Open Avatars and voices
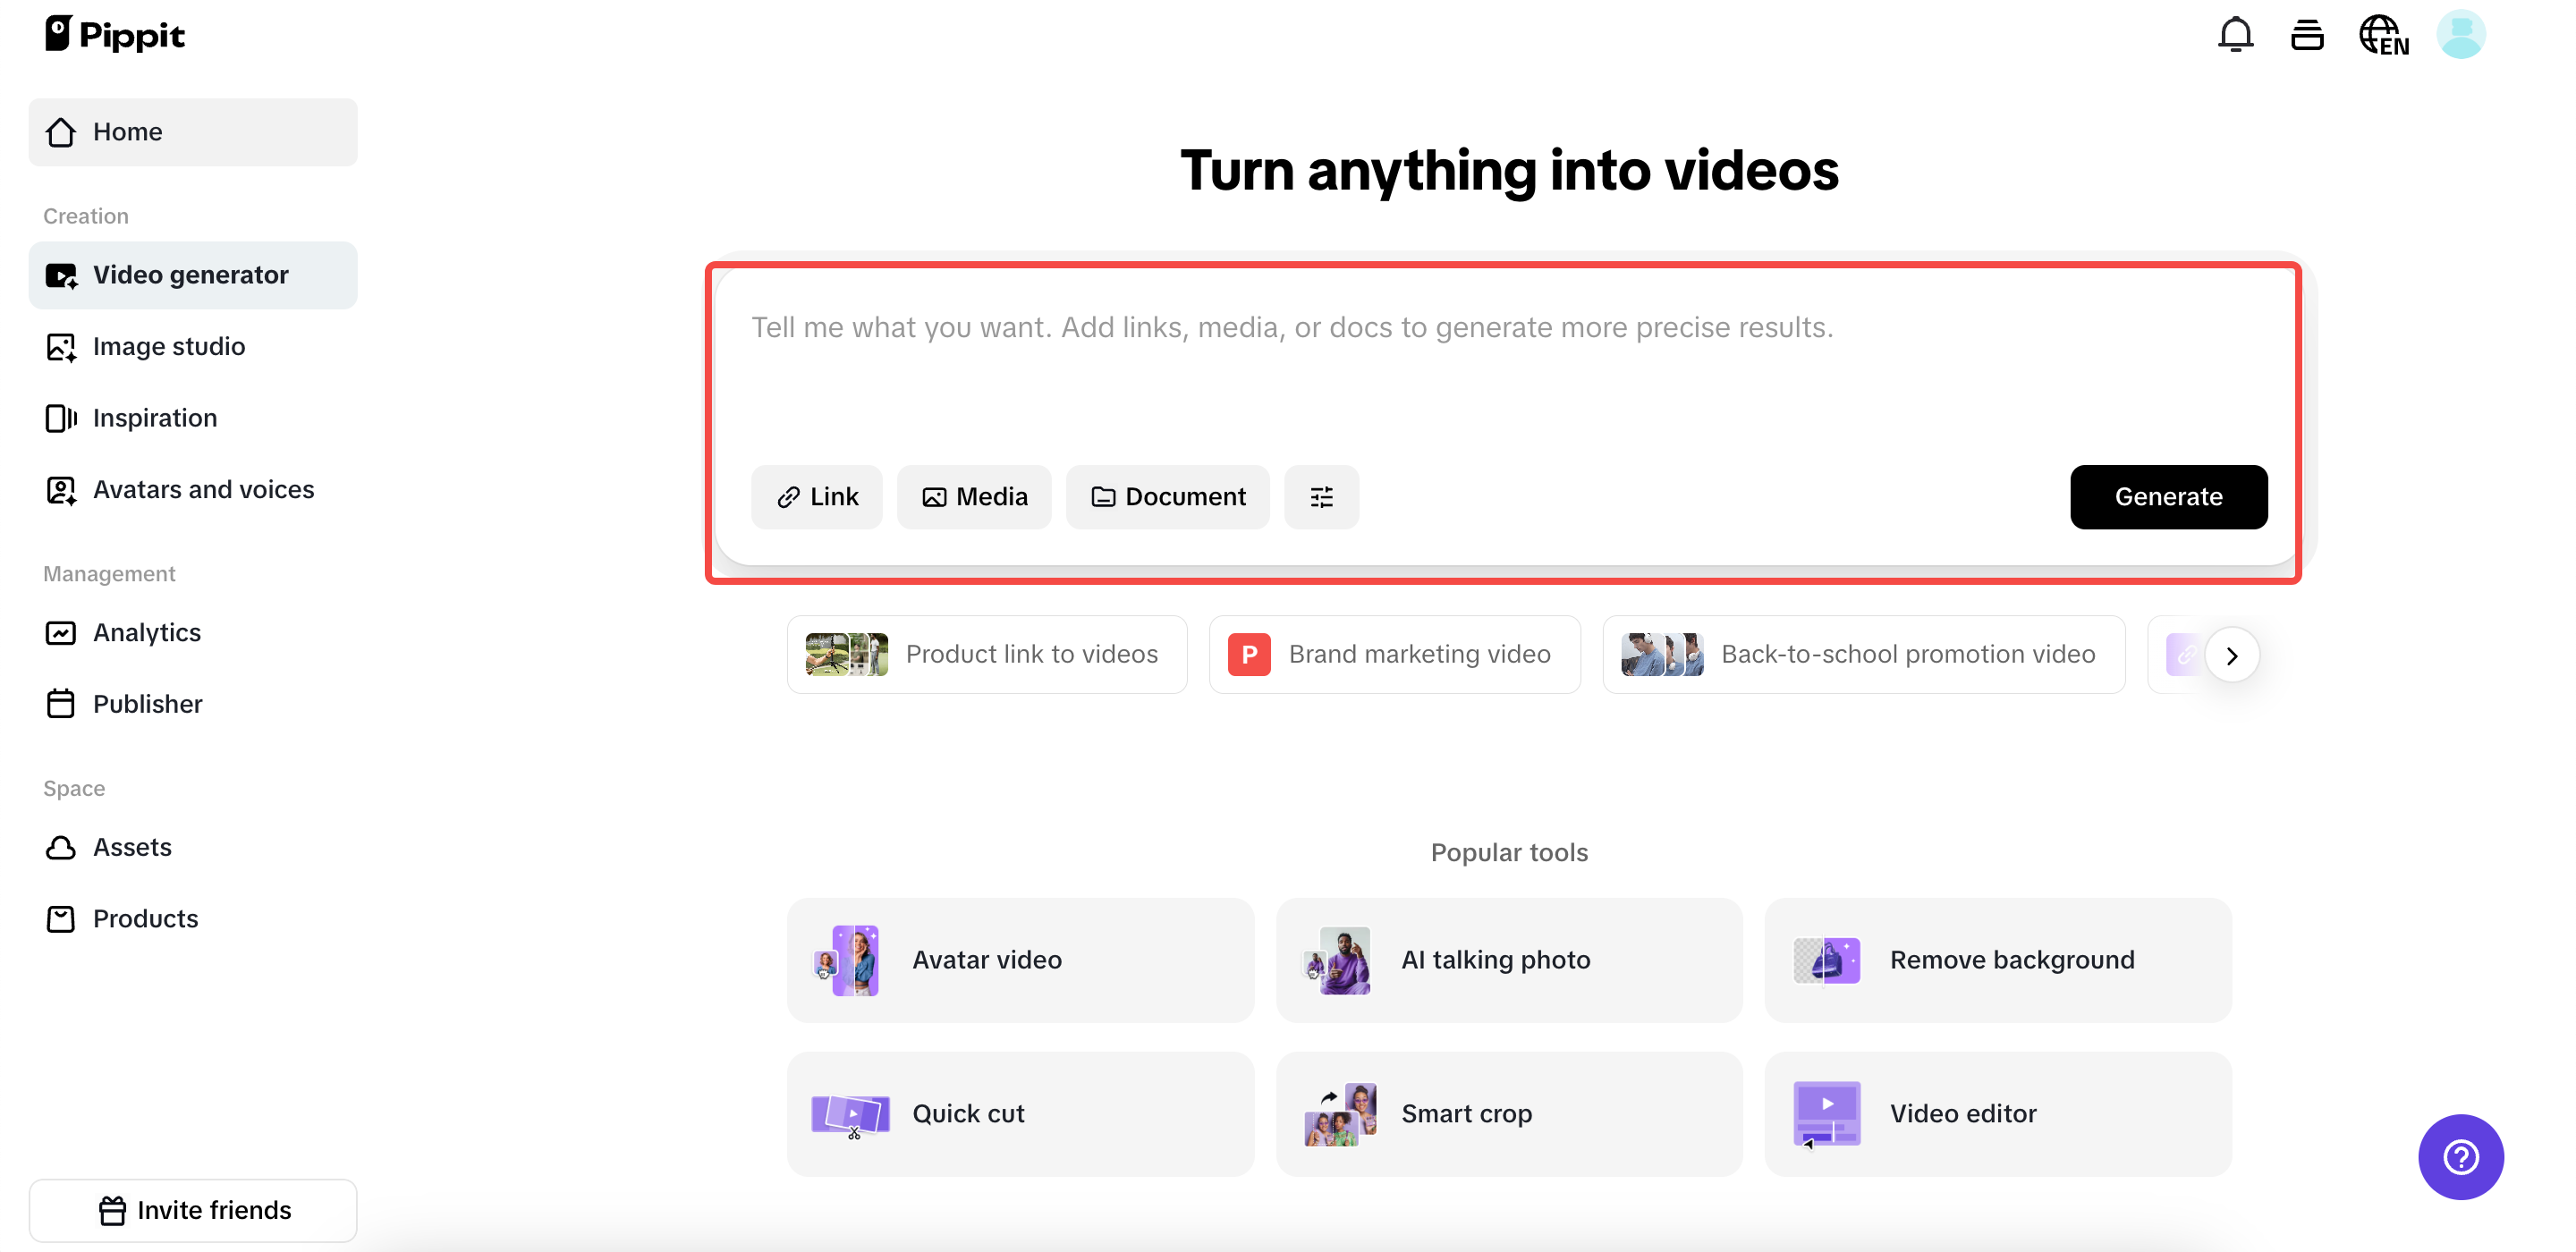The height and width of the screenshot is (1252, 2576). (x=203, y=489)
